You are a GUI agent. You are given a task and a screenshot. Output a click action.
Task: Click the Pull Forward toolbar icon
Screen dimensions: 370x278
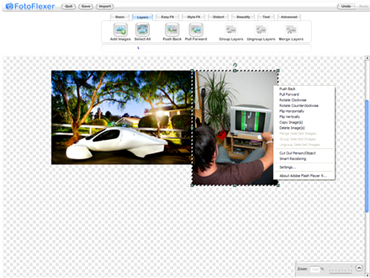(196, 30)
